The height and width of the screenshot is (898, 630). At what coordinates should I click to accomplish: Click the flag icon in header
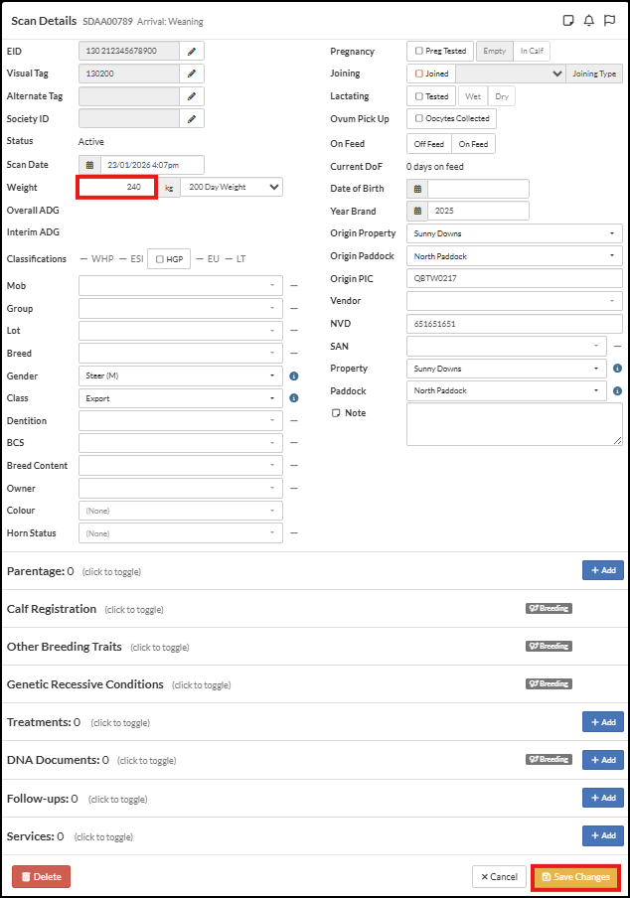pyautogui.click(x=609, y=20)
